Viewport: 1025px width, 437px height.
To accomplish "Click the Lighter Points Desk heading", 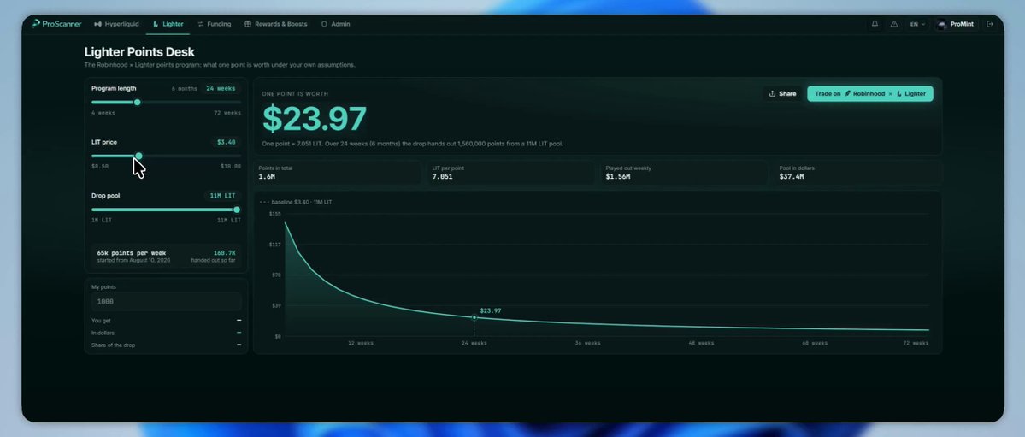I will tap(139, 51).
